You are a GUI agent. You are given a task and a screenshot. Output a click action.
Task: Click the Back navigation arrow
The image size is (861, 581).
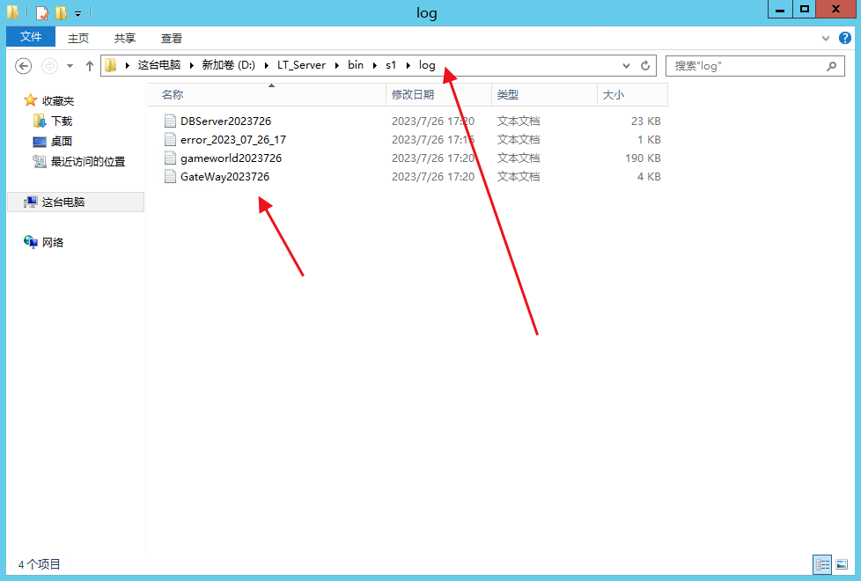pyautogui.click(x=24, y=66)
